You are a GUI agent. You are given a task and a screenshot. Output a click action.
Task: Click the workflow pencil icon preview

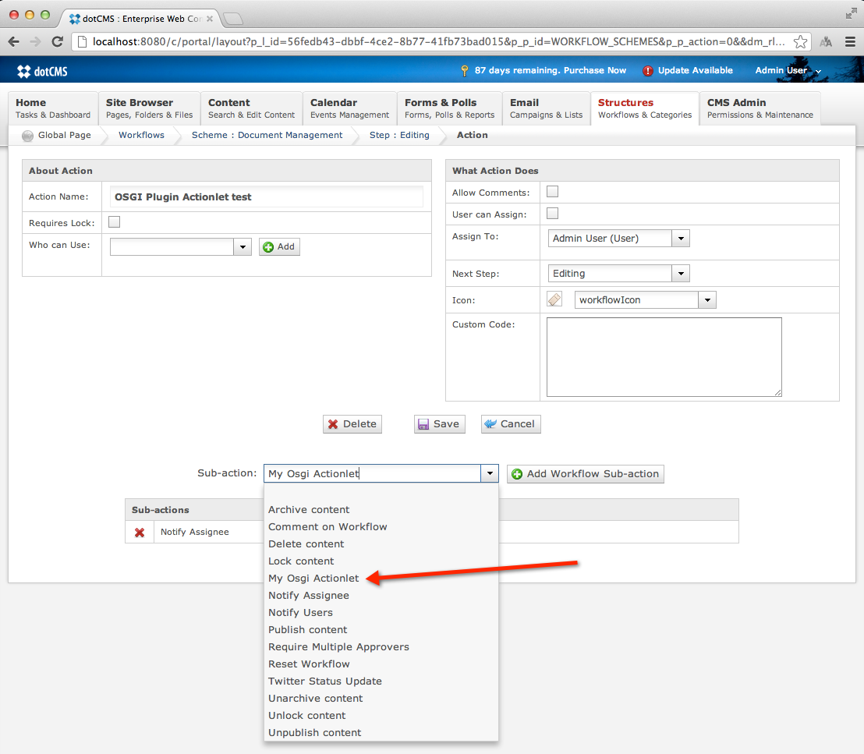(554, 299)
